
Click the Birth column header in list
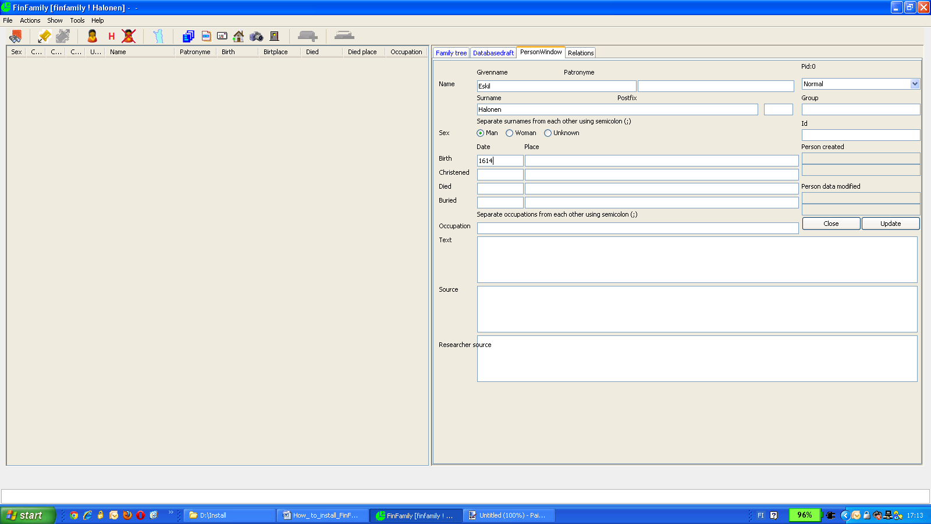pyautogui.click(x=237, y=52)
